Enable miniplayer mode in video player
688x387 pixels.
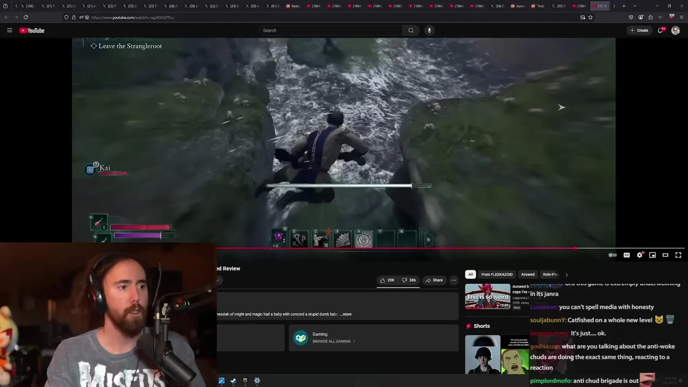pos(653,255)
